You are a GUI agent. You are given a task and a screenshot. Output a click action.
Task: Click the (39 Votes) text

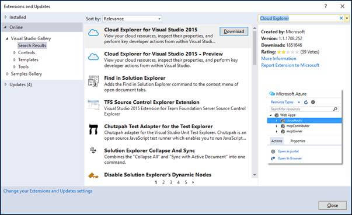tap(310, 52)
